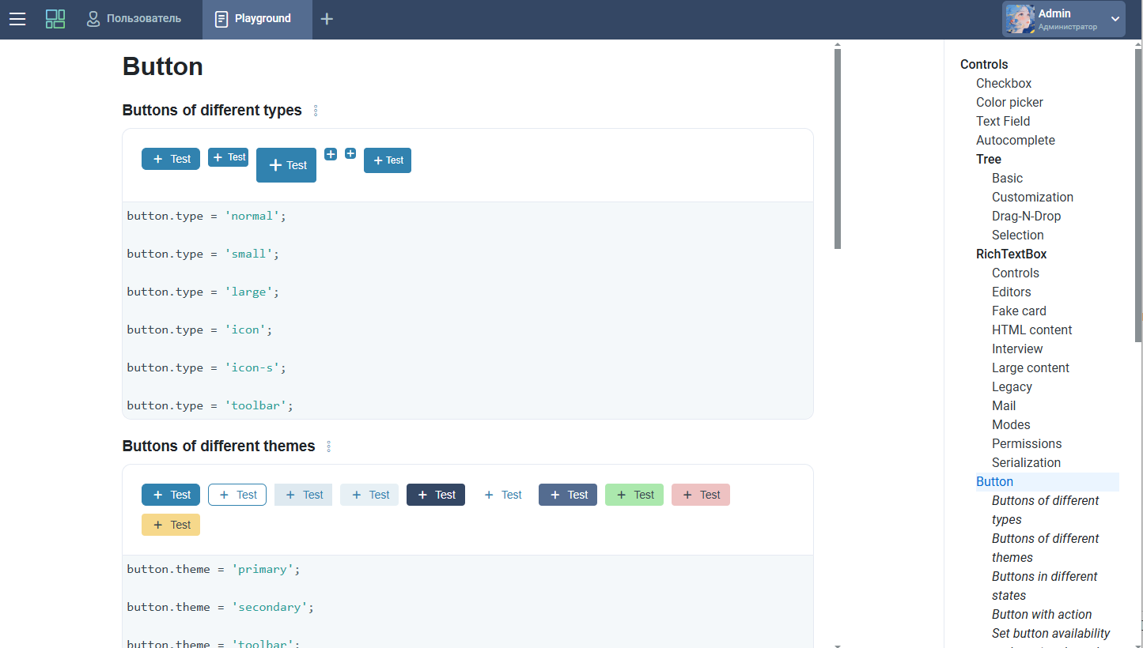
Task: Click the large Test button
Action: click(x=286, y=165)
